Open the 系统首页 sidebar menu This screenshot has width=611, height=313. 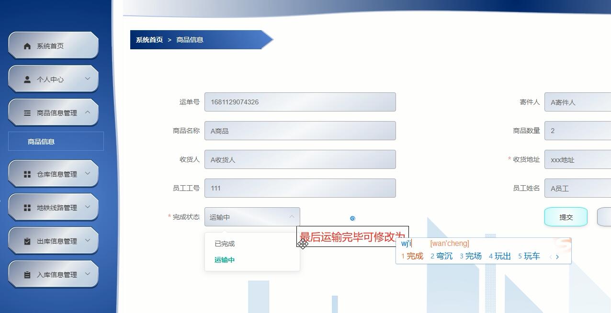53,45
